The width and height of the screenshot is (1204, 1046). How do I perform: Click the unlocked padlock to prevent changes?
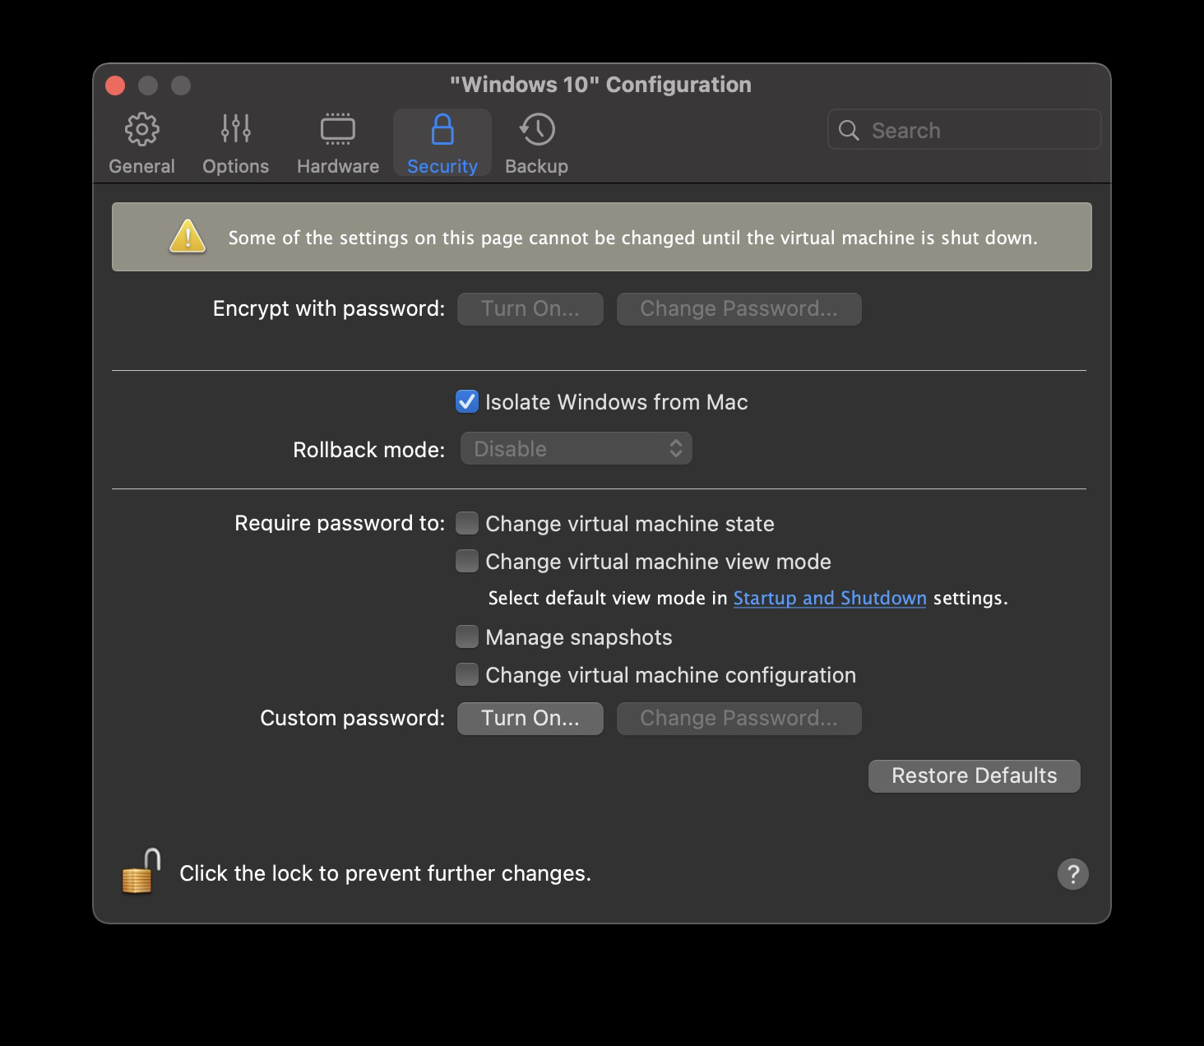138,873
